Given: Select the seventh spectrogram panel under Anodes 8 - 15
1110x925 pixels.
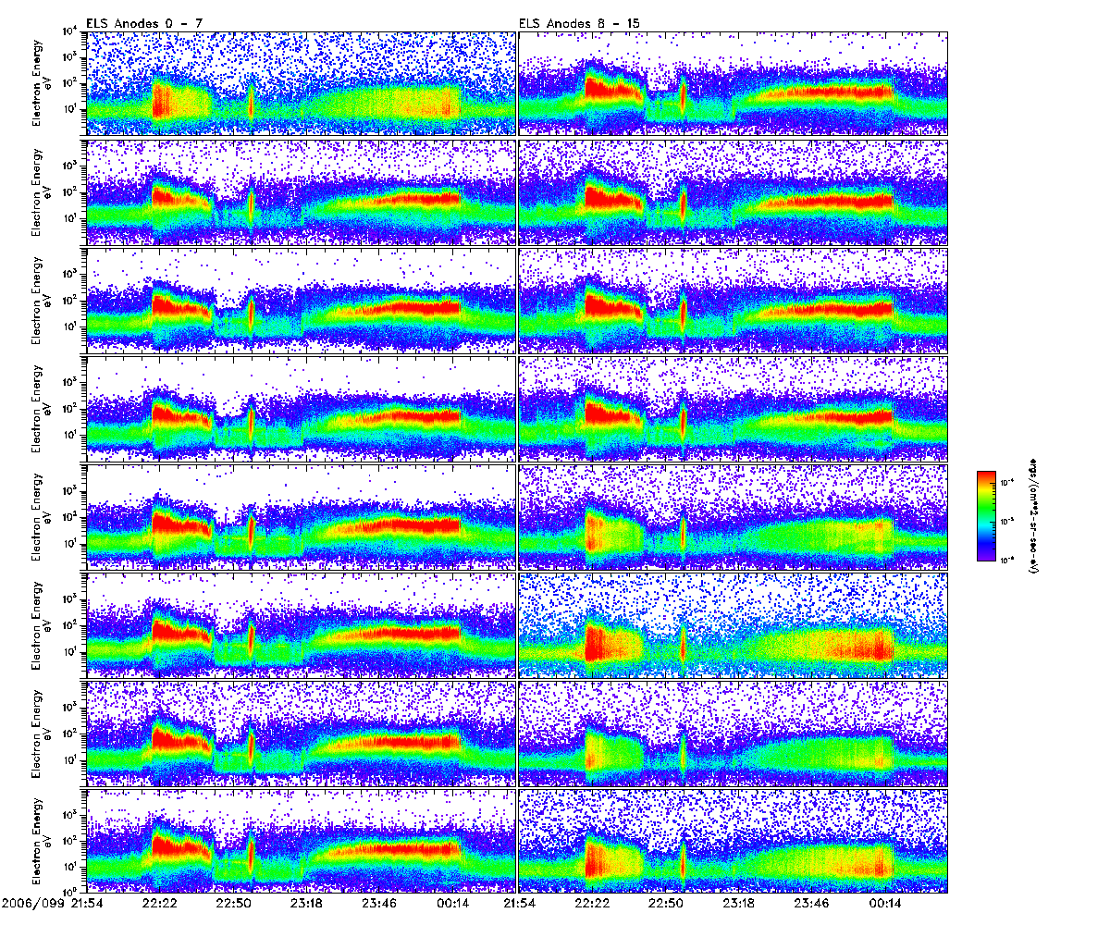Looking at the screenshot, I should pos(734,734).
